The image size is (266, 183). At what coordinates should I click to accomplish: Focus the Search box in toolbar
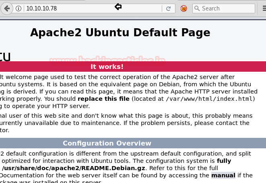pos(224,8)
